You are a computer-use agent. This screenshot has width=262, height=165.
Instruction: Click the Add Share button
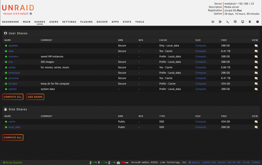click(x=35, y=97)
